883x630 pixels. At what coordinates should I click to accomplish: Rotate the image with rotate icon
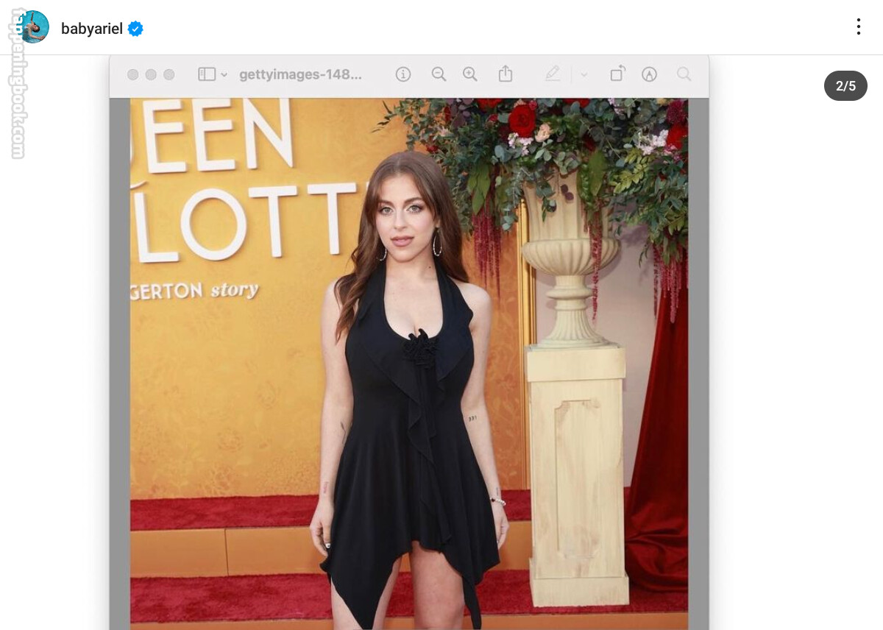(617, 74)
